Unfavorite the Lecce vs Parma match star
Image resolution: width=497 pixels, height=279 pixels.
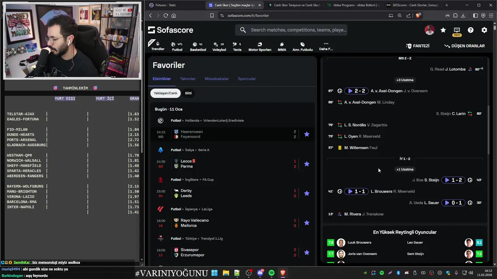[x=307, y=164]
